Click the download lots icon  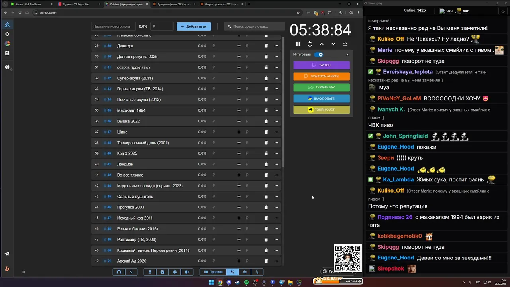(x=150, y=272)
